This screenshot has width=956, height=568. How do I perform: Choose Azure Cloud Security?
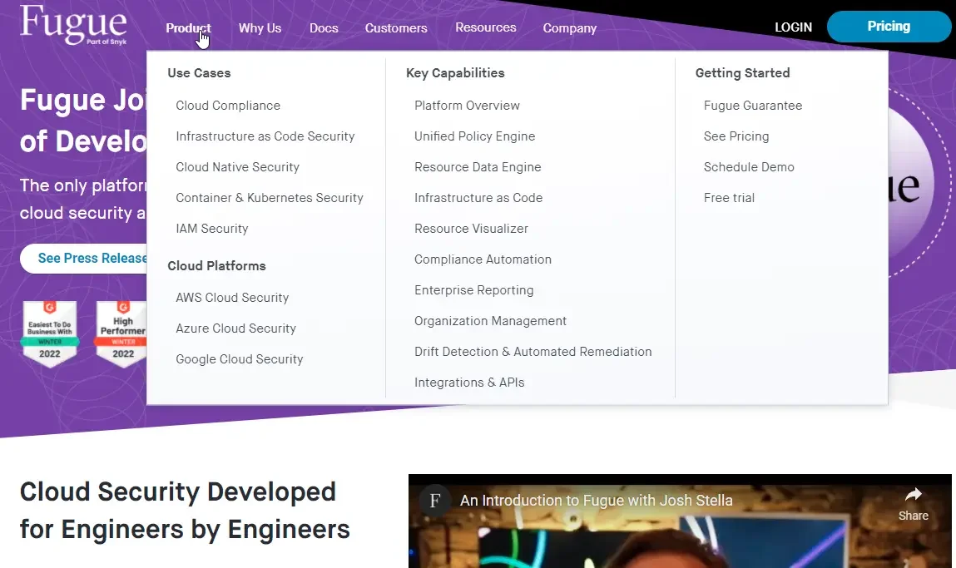[236, 328]
